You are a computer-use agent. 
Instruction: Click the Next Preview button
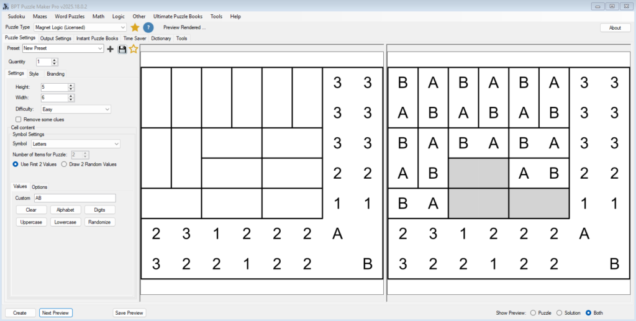[x=56, y=313]
